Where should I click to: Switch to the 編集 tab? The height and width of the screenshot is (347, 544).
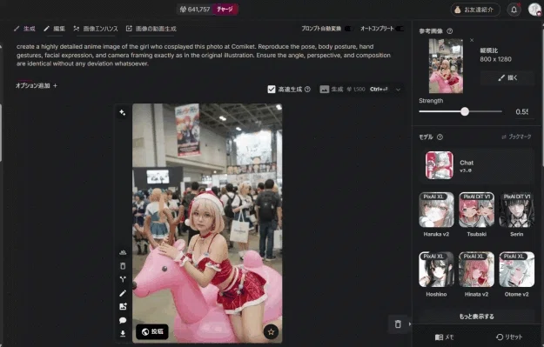[55, 29]
